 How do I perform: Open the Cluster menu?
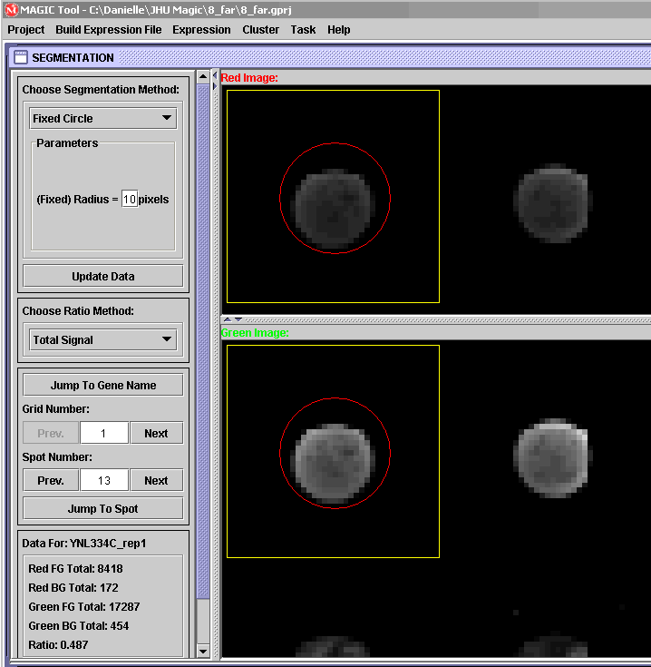[x=261, y=30]
